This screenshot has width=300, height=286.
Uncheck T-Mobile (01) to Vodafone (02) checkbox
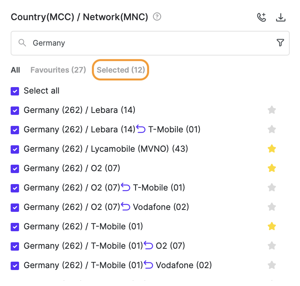coord(15,266)
